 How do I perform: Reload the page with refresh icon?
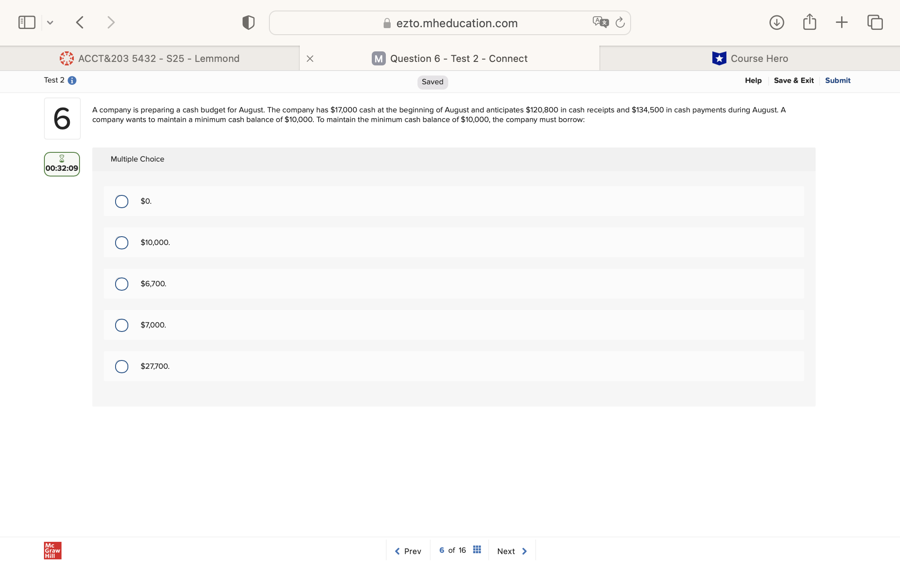click(620, 22)
